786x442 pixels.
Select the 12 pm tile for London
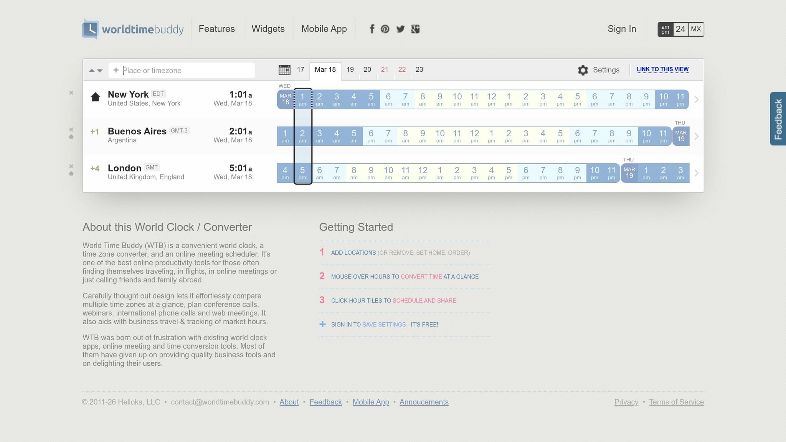(423, 173)
